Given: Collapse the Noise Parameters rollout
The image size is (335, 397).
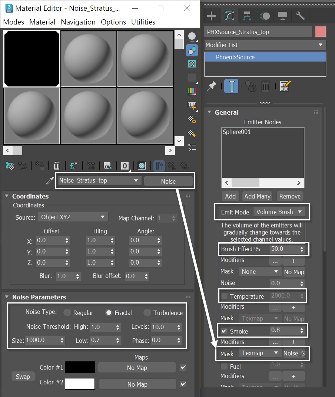Looking at the screenshot, I should pyautogui.click(x=7, y=297).
